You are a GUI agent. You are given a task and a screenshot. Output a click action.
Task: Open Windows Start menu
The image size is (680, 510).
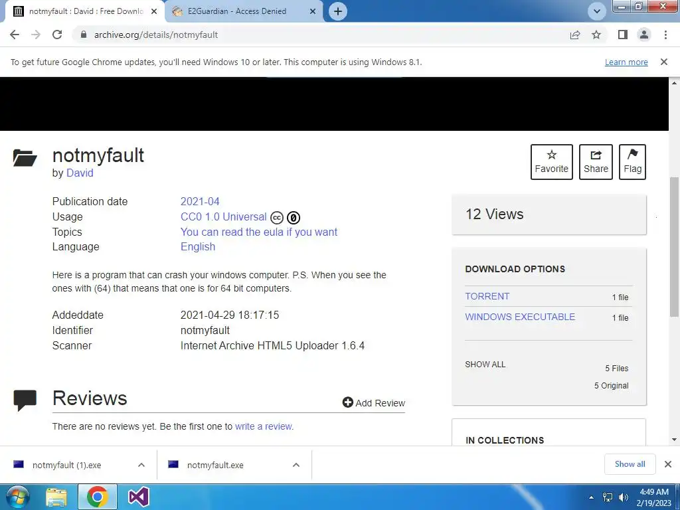17,497
